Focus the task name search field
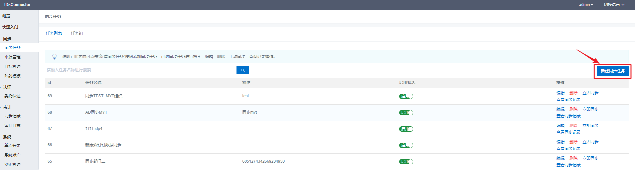The width and height of the screenshot is (635, 170). (140, 70)
